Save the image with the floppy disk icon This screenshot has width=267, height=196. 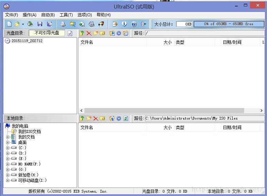tap(40, 24)
